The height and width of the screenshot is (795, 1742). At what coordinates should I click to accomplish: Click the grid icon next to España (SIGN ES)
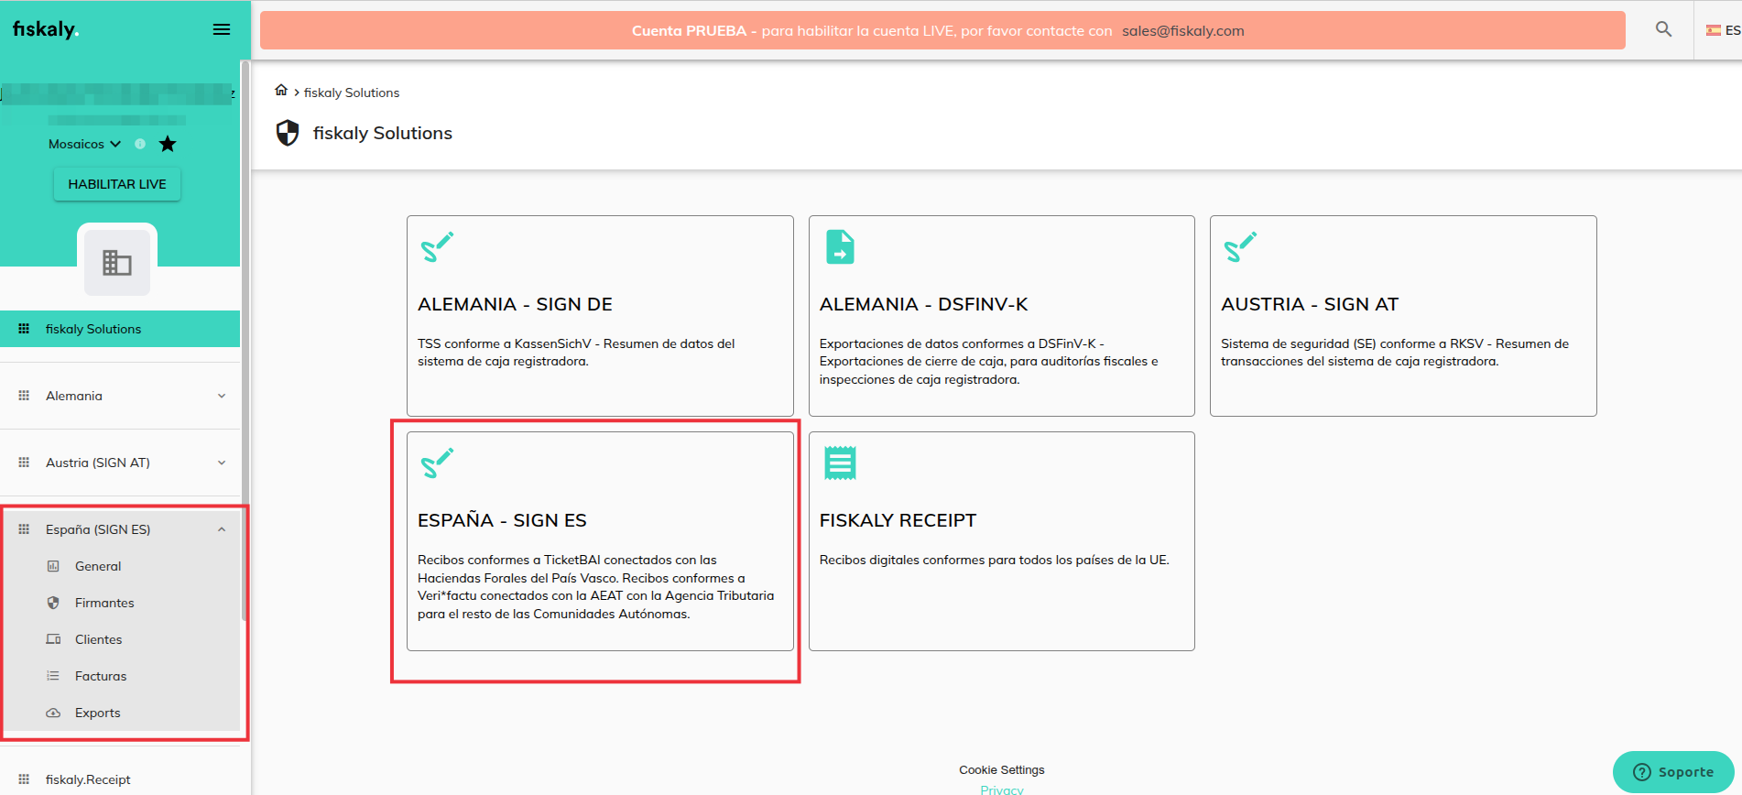[24, 529]
